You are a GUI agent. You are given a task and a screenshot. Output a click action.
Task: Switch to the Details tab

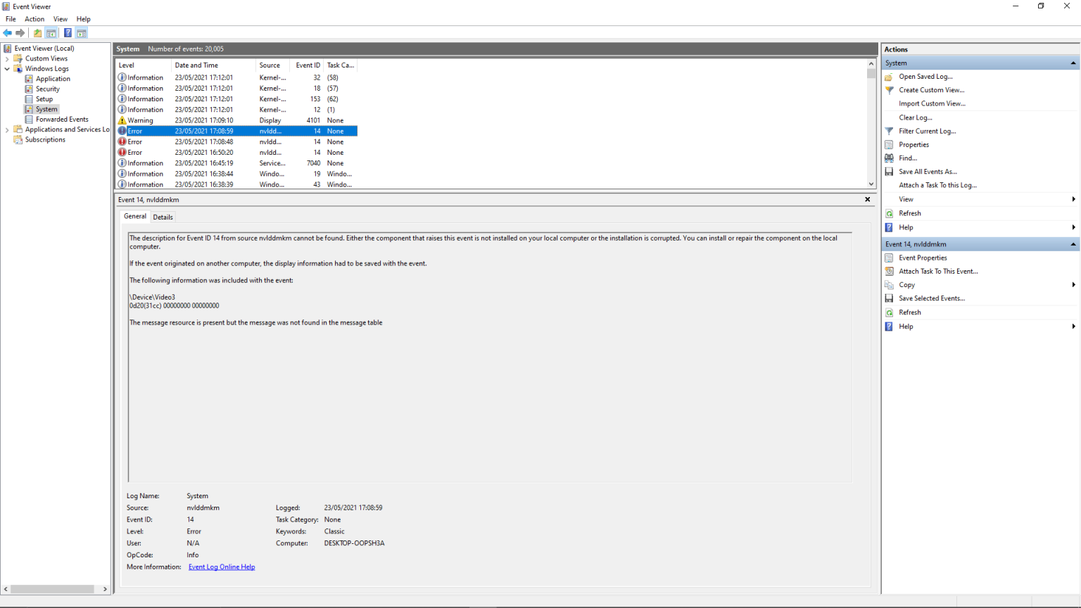[163, 217]
